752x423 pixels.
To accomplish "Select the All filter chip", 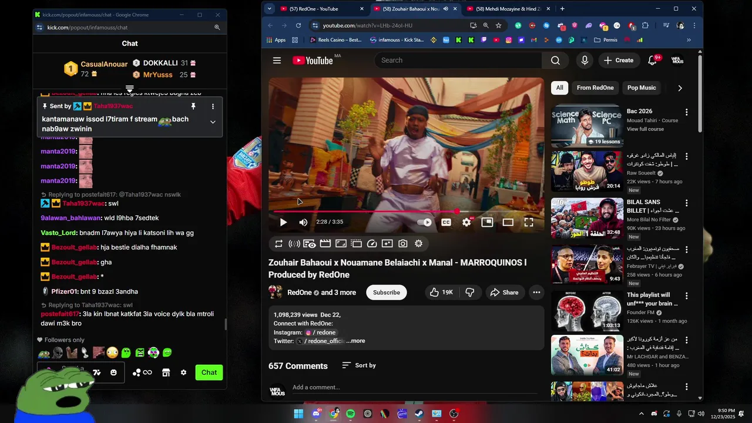I will pos(560,88).
